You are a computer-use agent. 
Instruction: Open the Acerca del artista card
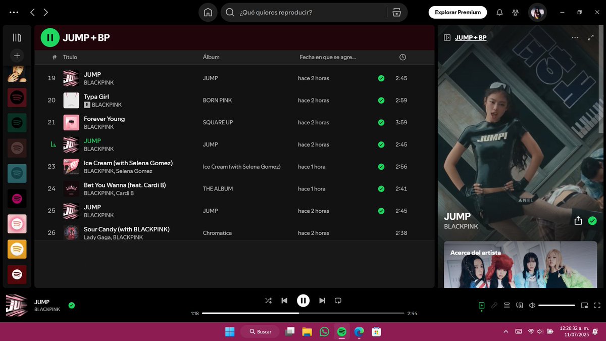click(520, 264)
